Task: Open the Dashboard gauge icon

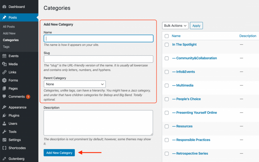Action: 4,7
